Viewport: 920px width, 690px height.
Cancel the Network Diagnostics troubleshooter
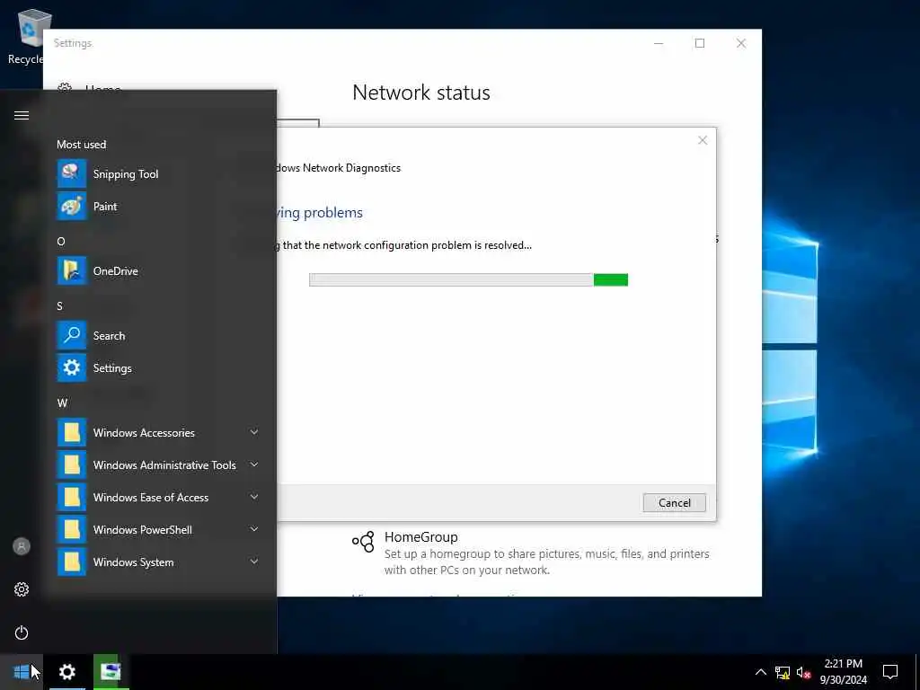pyautogui.click(x=674, y=503)
